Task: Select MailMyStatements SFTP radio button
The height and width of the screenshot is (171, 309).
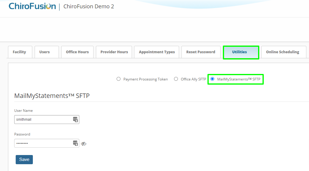Action: pos(213,79)
